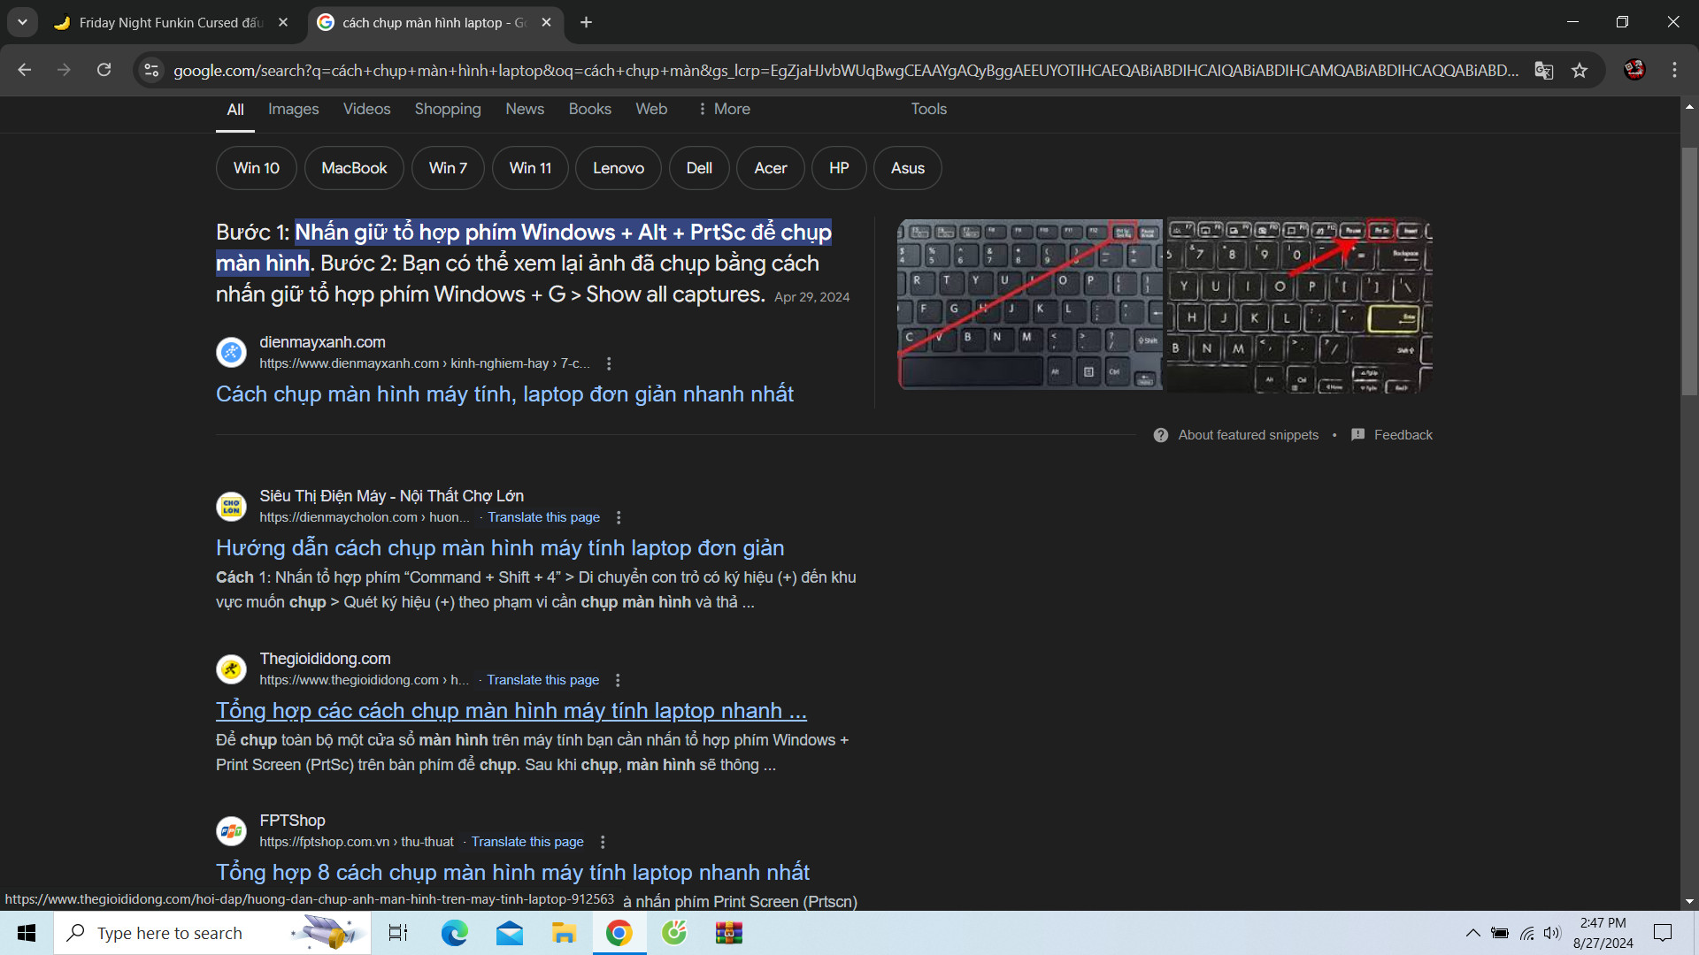Close the Friday Night Funkin tab
Screen dimensions: 1699x955
[283, 22]
